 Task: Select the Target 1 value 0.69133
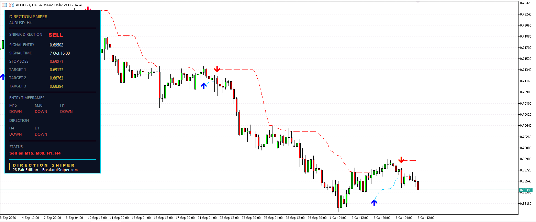pyautogui.click(x=56, y=70)
